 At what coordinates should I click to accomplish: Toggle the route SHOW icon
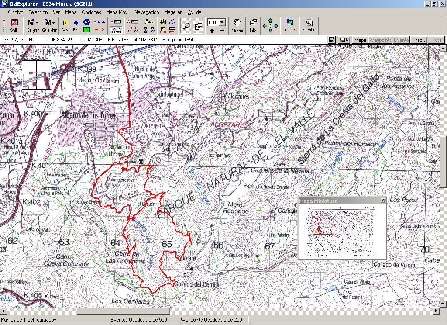[149, 30]
